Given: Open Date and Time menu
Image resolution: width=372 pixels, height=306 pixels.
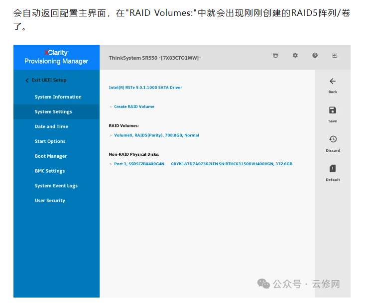Looking at the screenshot, I should tap(51, 126).
